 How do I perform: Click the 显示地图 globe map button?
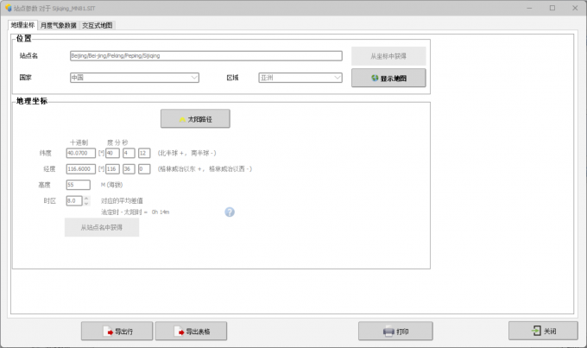tap(388, 78)
